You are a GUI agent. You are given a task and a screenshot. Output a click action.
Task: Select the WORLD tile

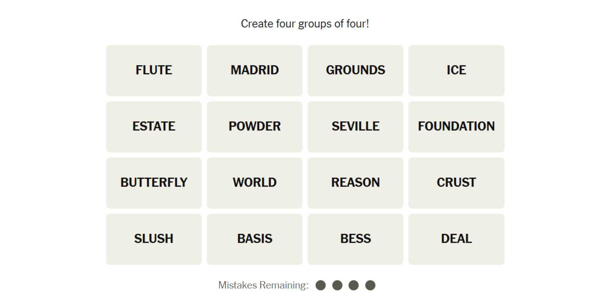tap(254, 183)
